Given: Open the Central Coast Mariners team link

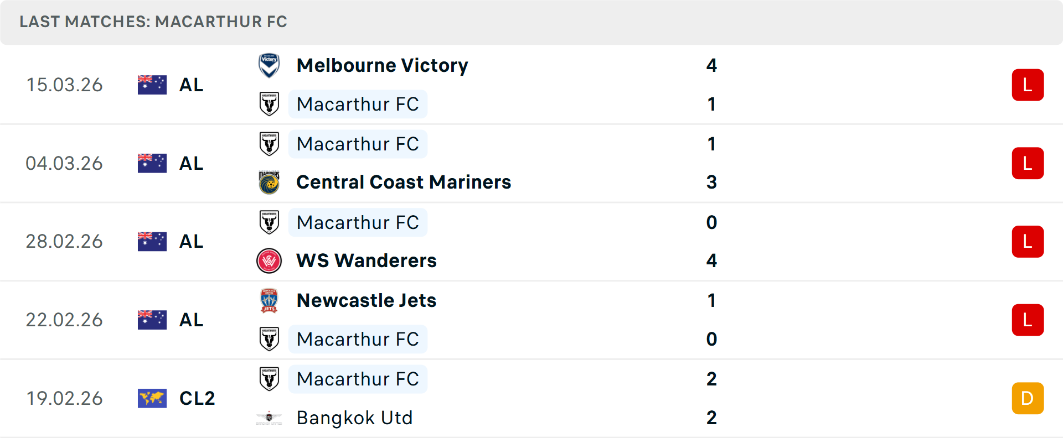Looking at the screenshot, I should 404,182.
